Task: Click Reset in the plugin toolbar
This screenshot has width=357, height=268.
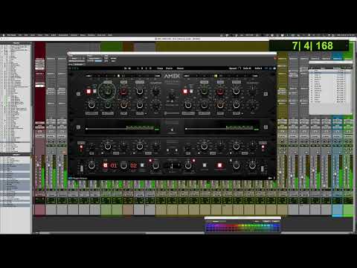Action: (180, 68)
